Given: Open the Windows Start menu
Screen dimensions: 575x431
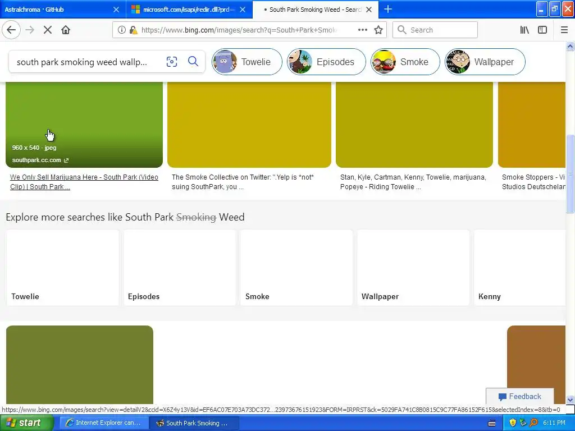Looking at the screenshot, I should point(27,423).
